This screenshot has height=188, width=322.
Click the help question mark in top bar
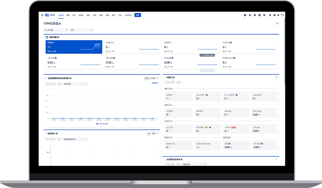click(x=274, y=15)
